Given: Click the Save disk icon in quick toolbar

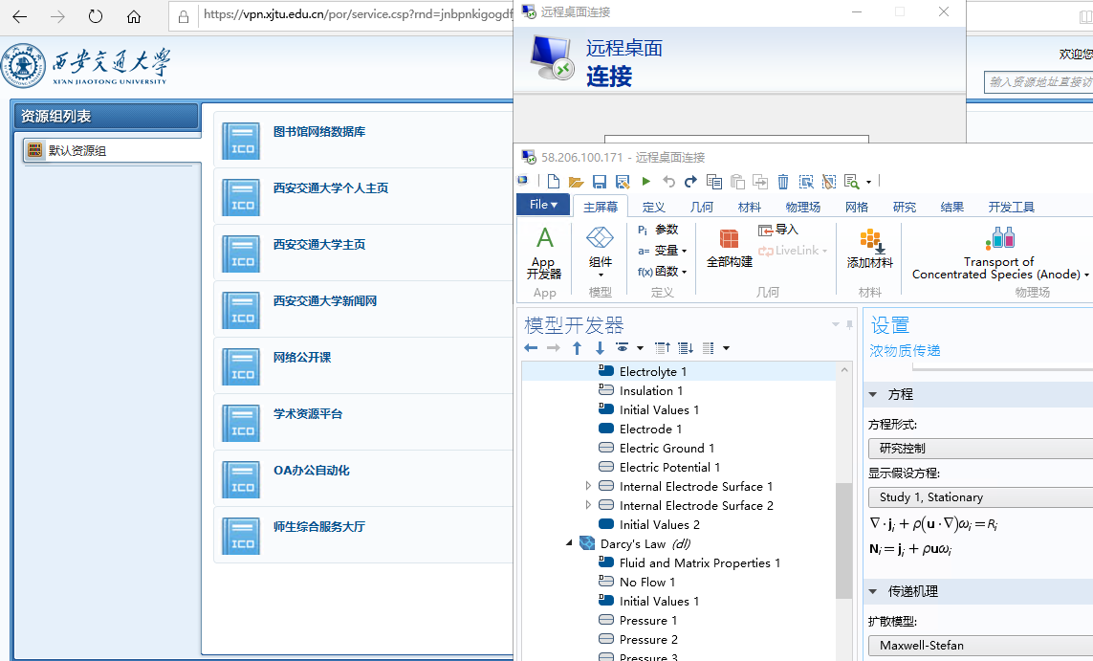Looking at the screenshot, I should 600,182.
